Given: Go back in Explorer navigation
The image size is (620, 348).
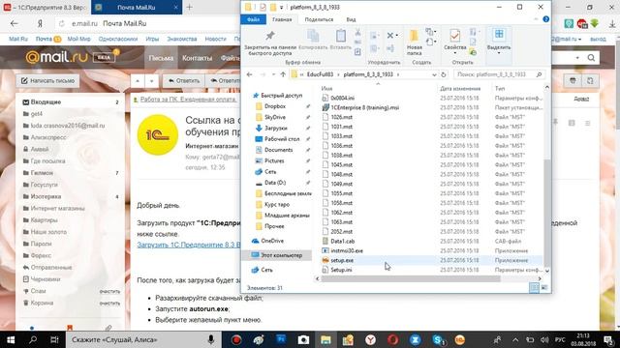Looking at the screenshot, I should click(250, 74).
